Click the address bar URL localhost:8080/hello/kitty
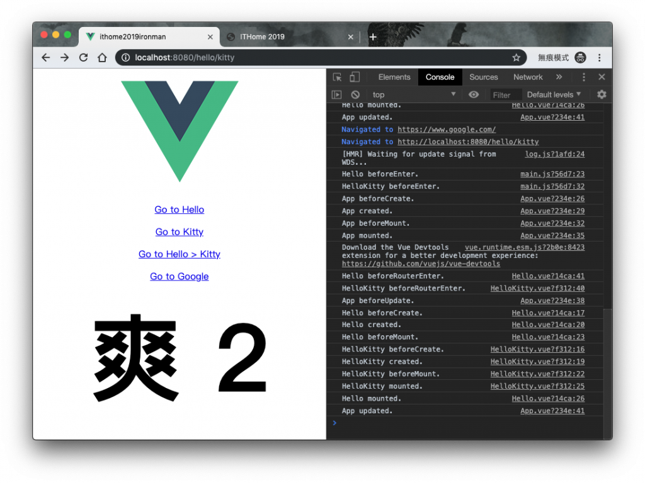The width and height of the screenshot is (645, 483). [185, 57]
